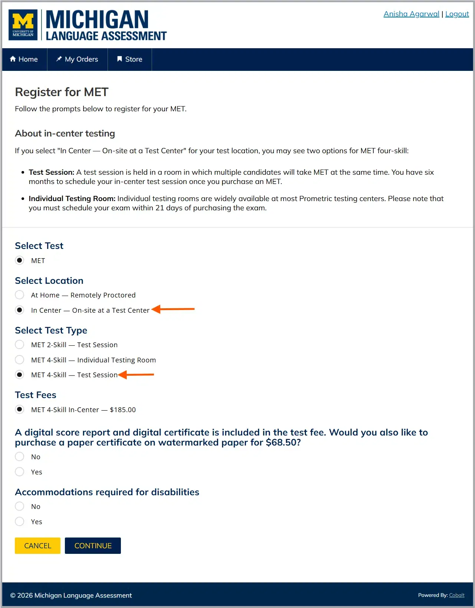Select the At Home — Remotely Proctored option
475x608 pixels.
tap(19, 295)
